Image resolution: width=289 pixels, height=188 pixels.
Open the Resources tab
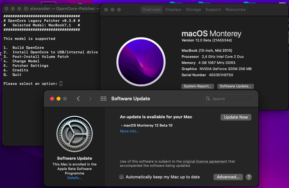coord(235,10)
